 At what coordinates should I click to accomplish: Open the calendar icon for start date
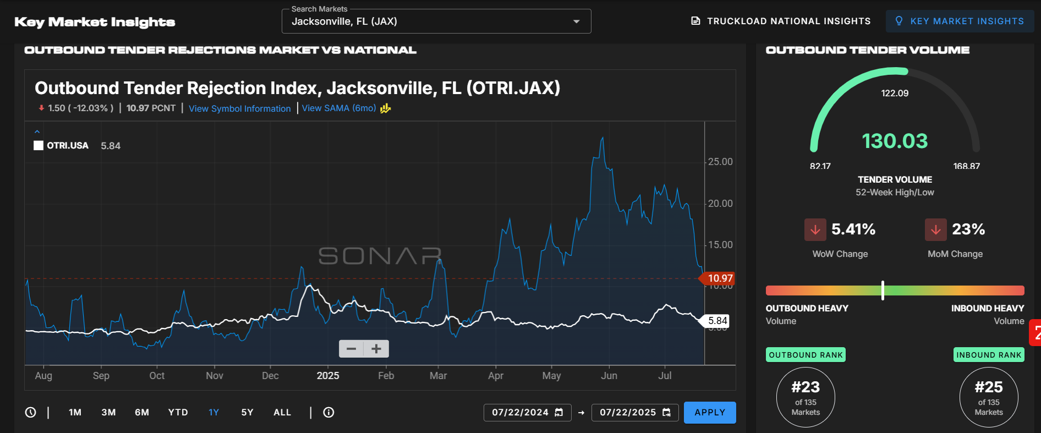click(x=559, y=412)
